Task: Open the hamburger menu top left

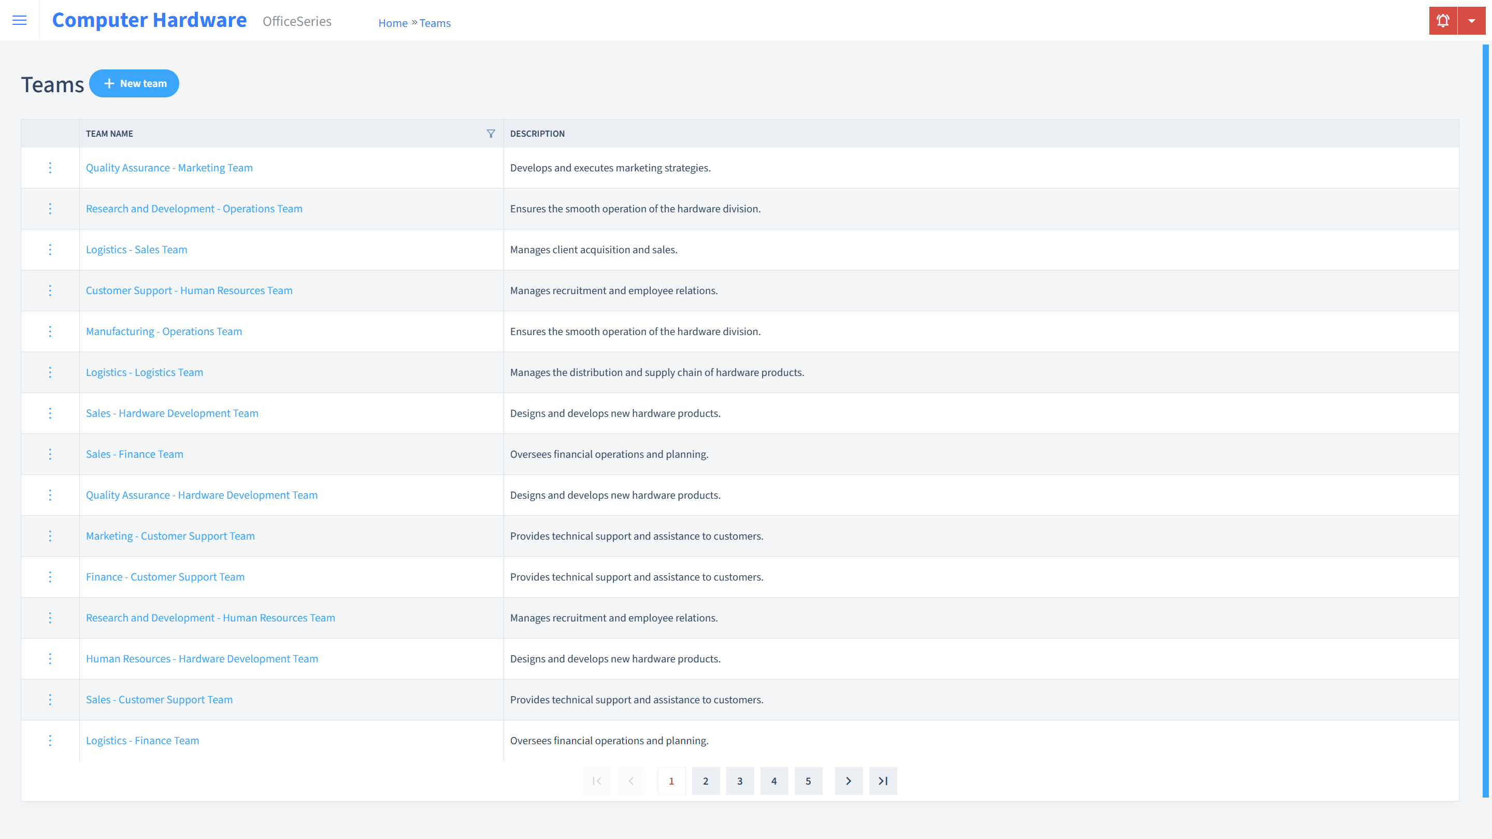Action: (x=20, y=21)
